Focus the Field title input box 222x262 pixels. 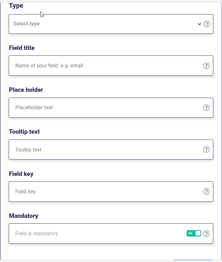coord(111,65)
